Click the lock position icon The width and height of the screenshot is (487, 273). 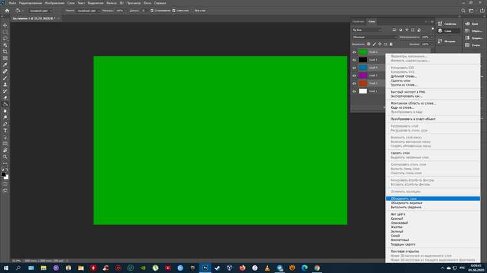click(x=380, y=44)
